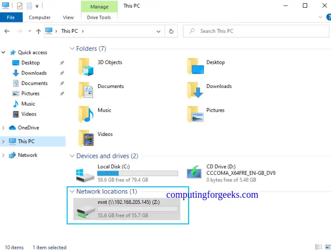Unpin Pictures using its pin icon
This screenshot has height=251, width=331.
[62, 93]
